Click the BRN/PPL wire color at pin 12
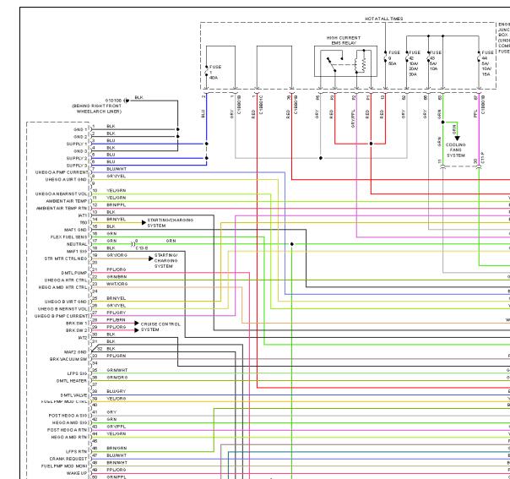 pos(117,205)
